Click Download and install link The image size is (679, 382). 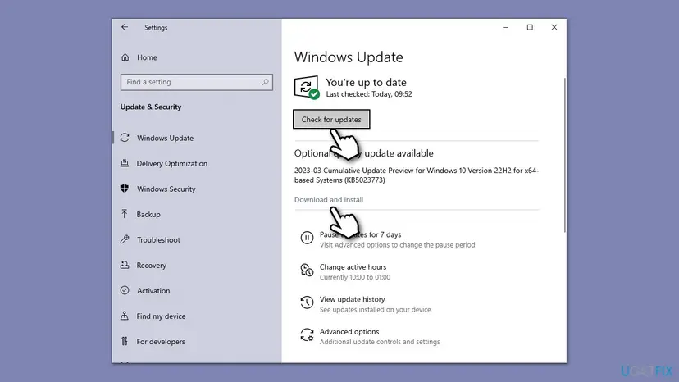click(x=329, y=200)
